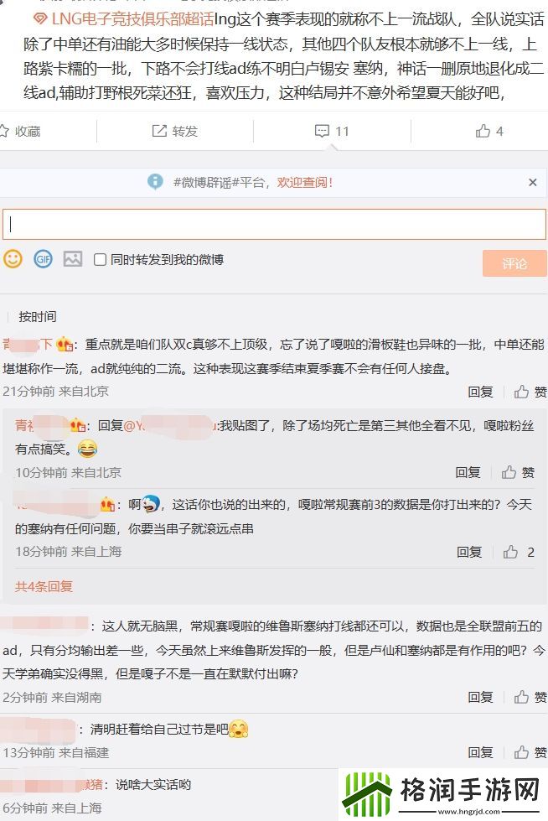Click the orange 评论 submit button
Viewport: 548px width, 821px height.
[514, 263]
